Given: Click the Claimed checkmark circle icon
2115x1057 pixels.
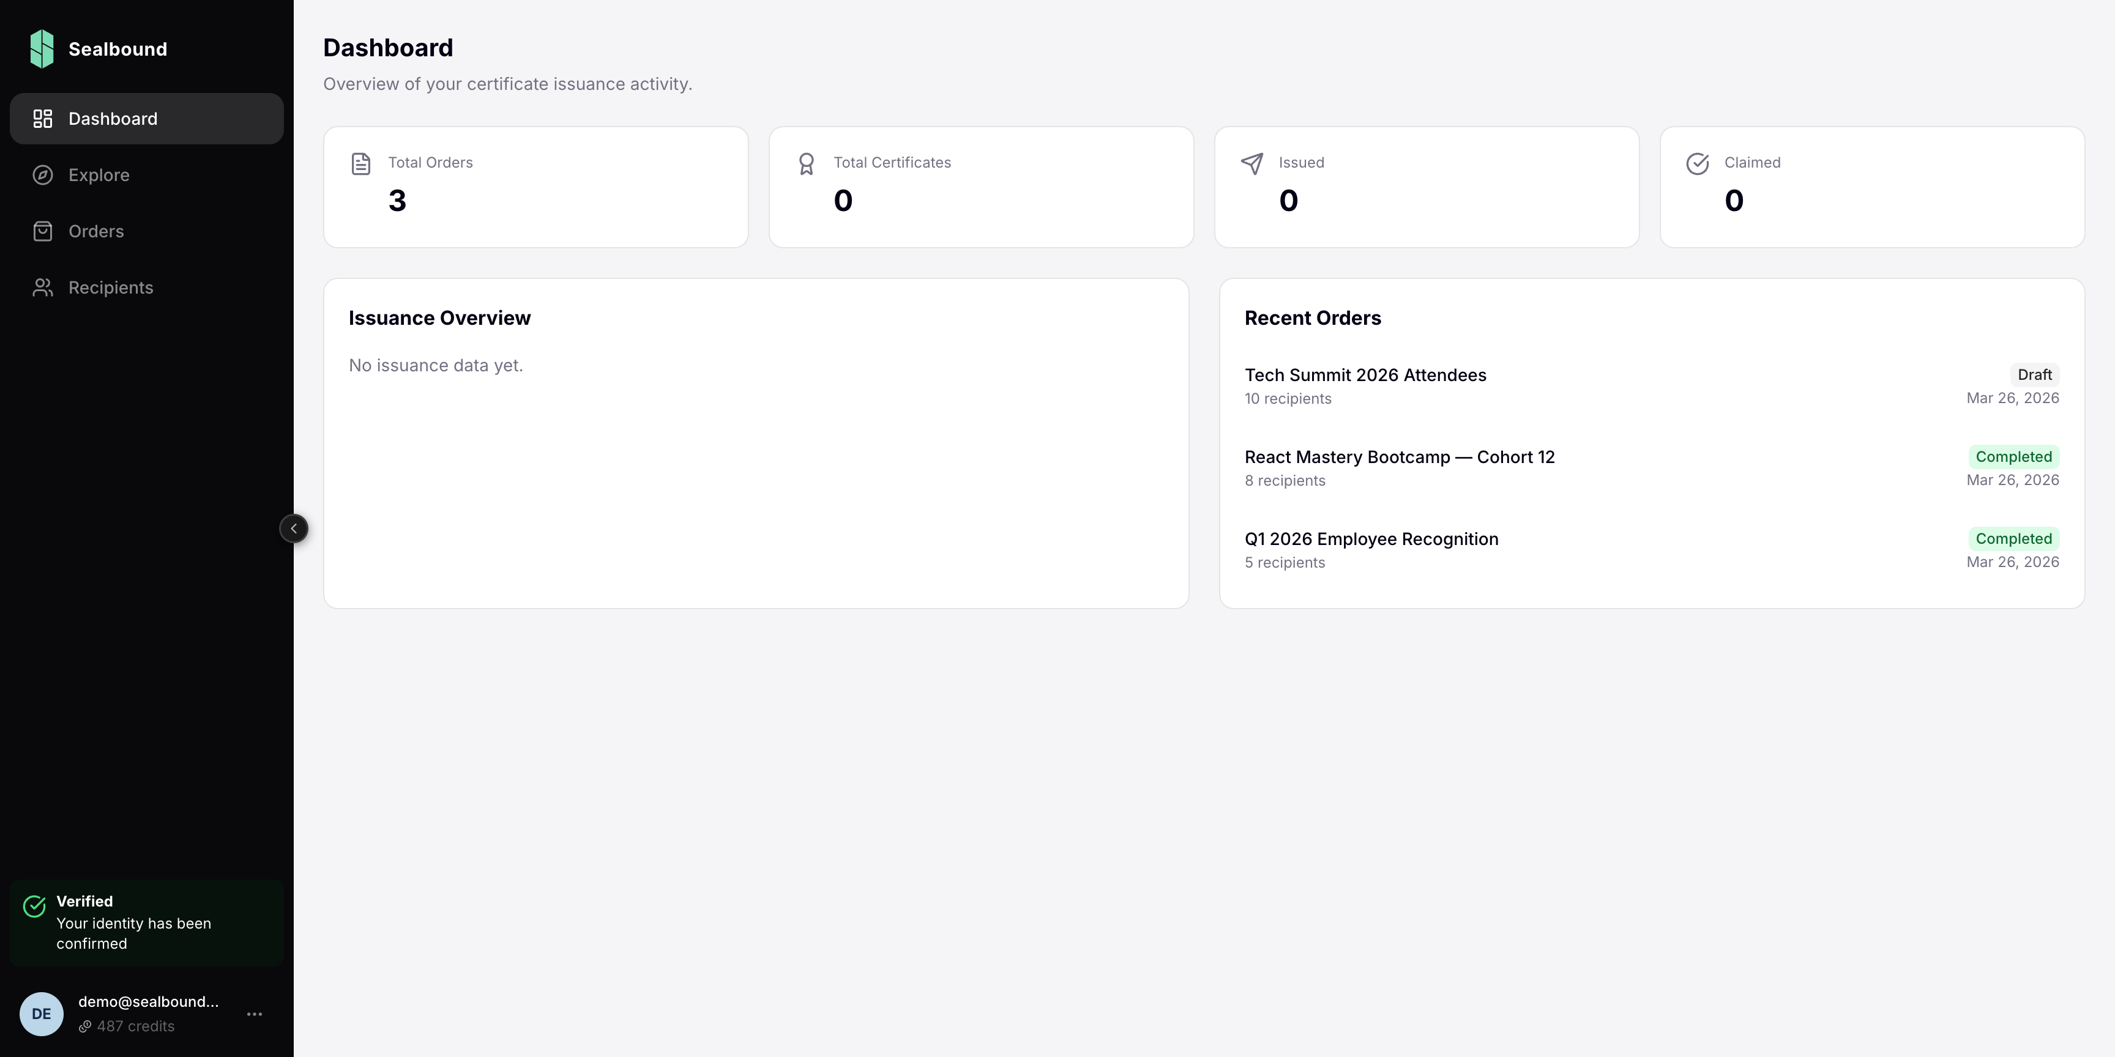Looking at the screenshot, I should point(1698,163).
